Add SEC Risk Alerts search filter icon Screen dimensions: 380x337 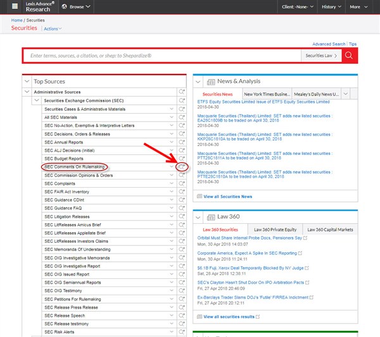click(182, 332)
